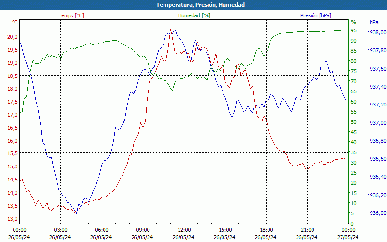The image size is (387, 242).
Task: Click the "16,5" temperature axis value
Action: (x=13, y=128)
